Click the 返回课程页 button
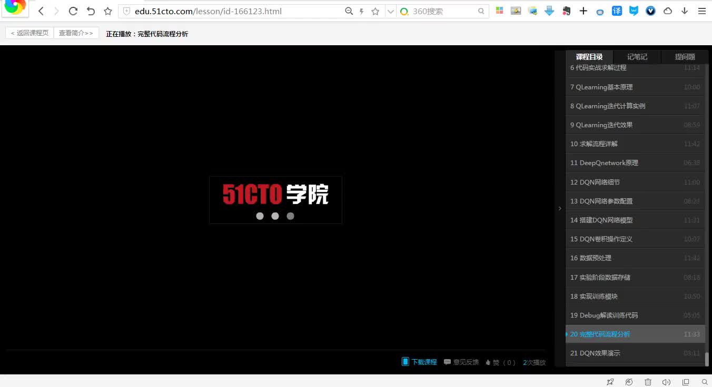 click(29, 33)
